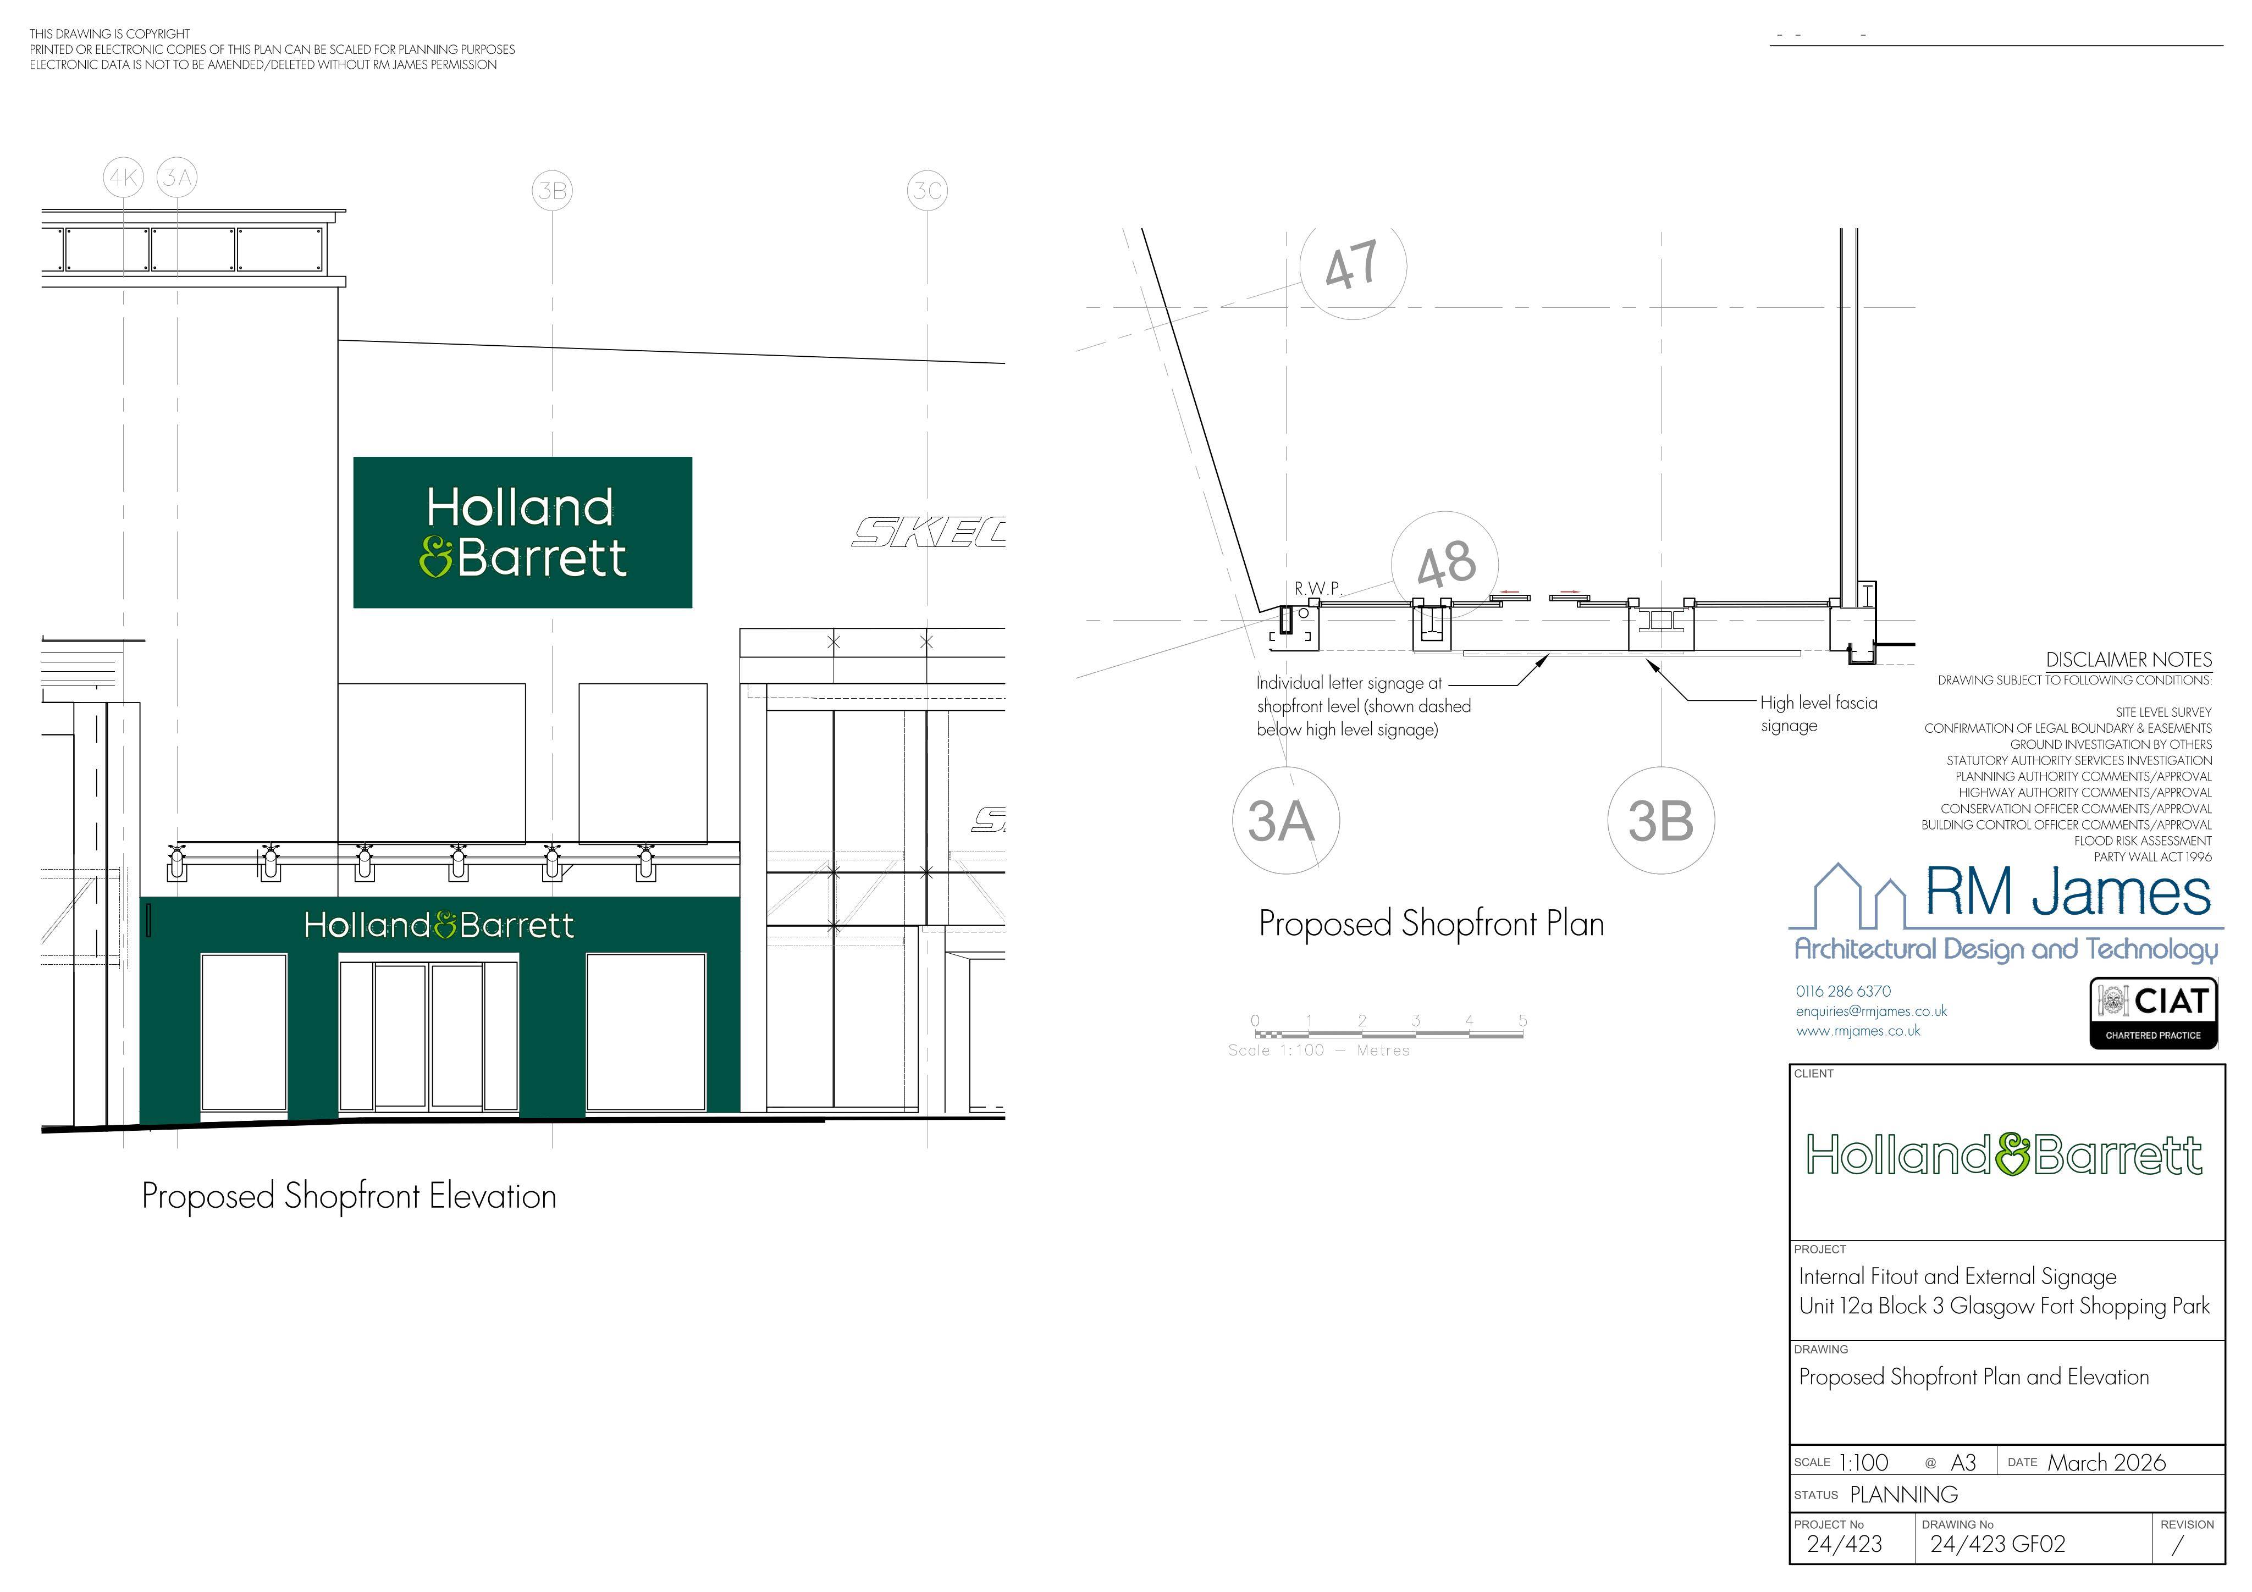Click drawing title 'Proposed Shopfront Plan and Elevation'

1973,1377
